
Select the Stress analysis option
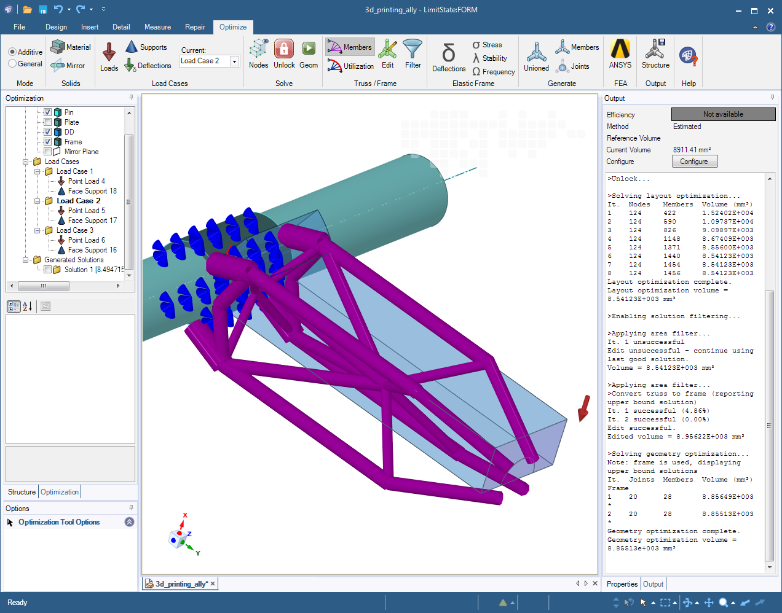(x=487, y=45)
